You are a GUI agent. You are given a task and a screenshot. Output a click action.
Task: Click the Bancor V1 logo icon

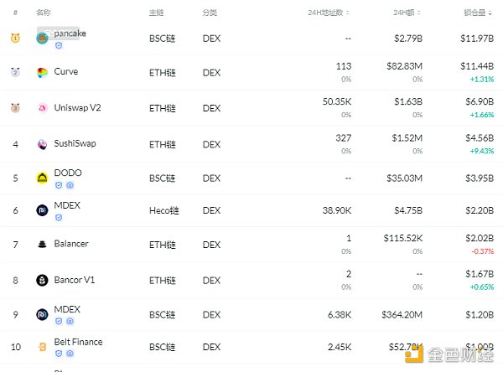click(42, 280)
